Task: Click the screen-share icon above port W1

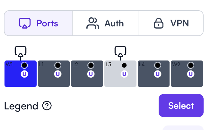Action: (x=21, y=51)
